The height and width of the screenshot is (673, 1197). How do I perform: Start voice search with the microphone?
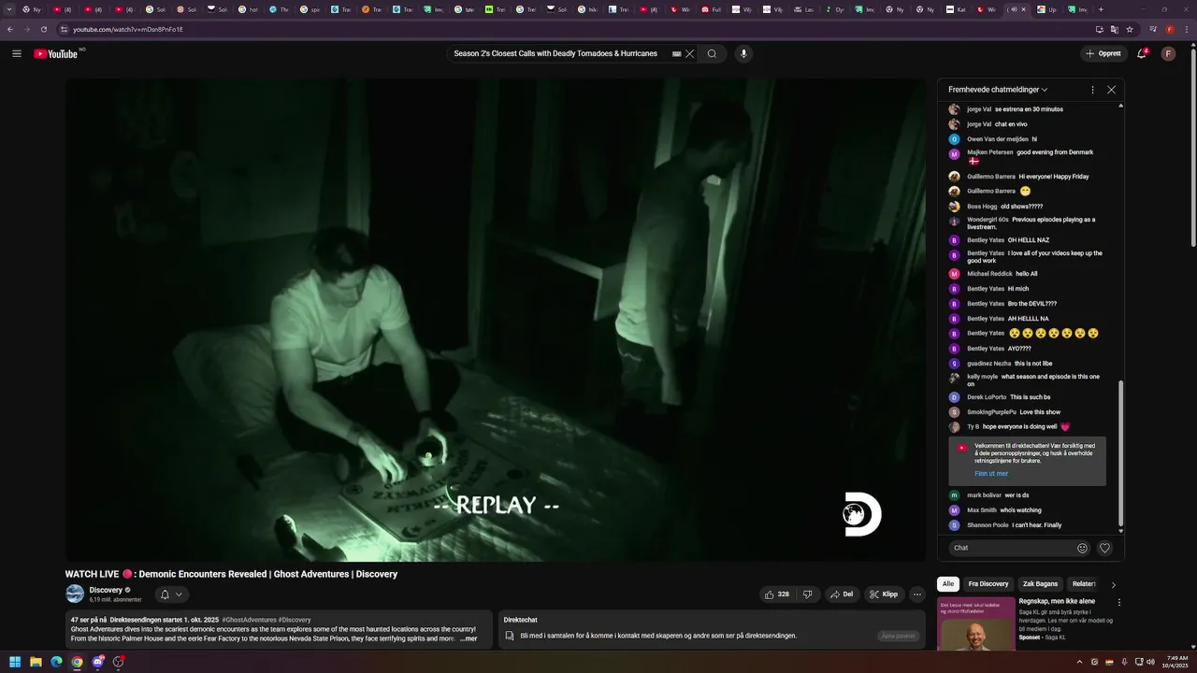(743, 53)
